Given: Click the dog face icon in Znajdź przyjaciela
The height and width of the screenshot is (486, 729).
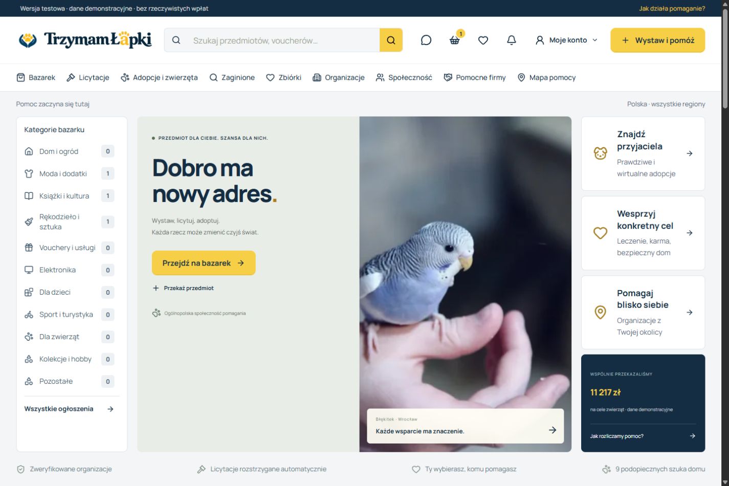Looking at the screenshot, I should [600, 153].
